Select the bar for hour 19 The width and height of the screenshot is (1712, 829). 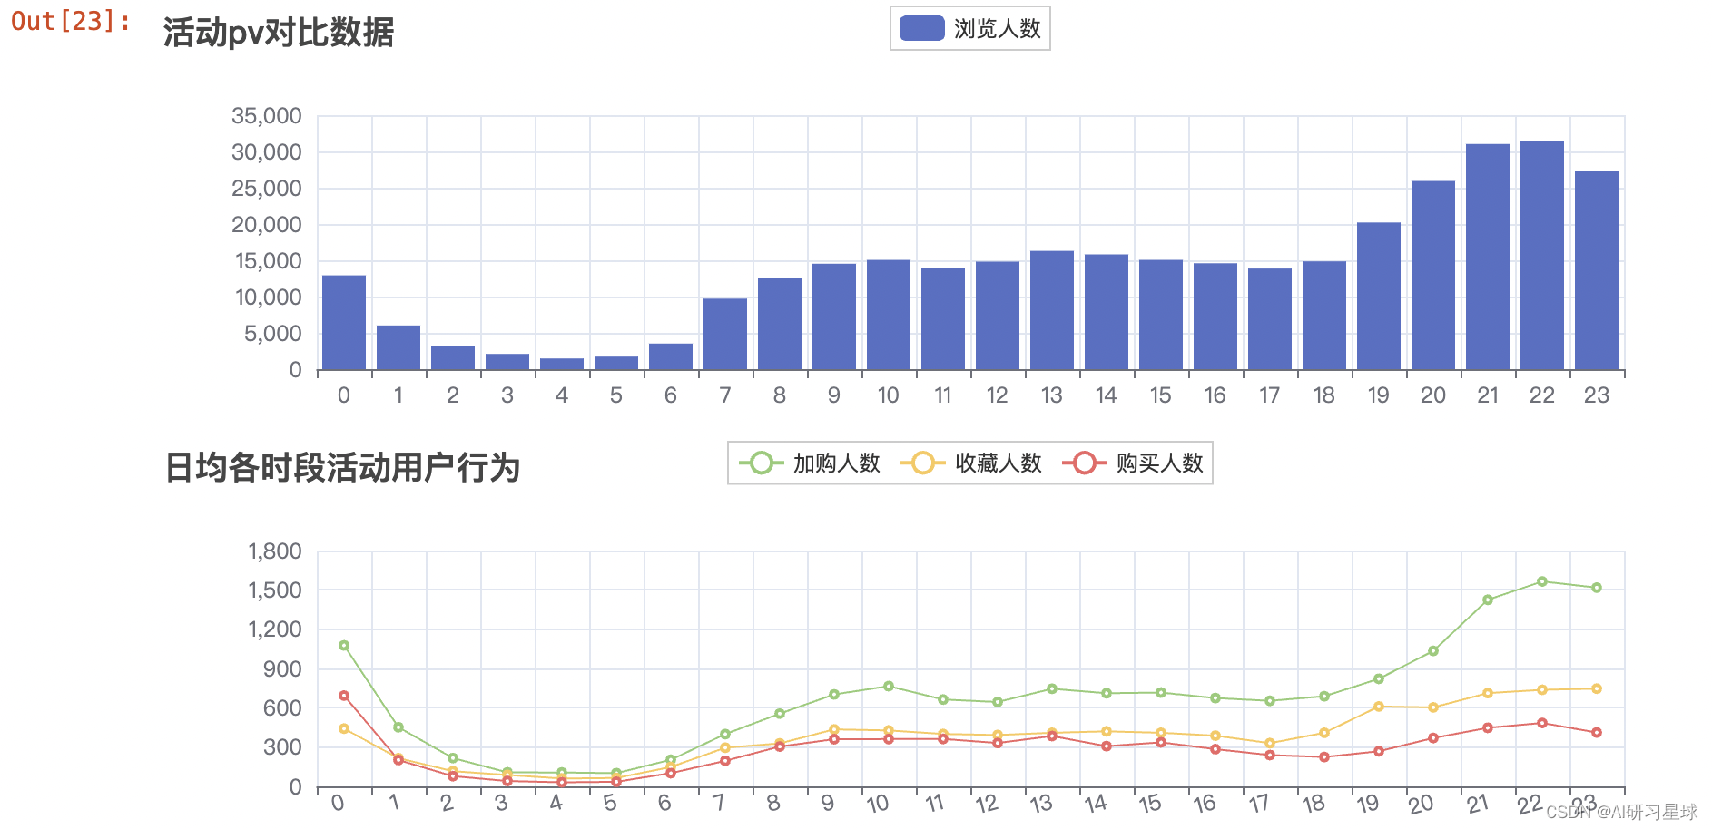point(1379,297)
